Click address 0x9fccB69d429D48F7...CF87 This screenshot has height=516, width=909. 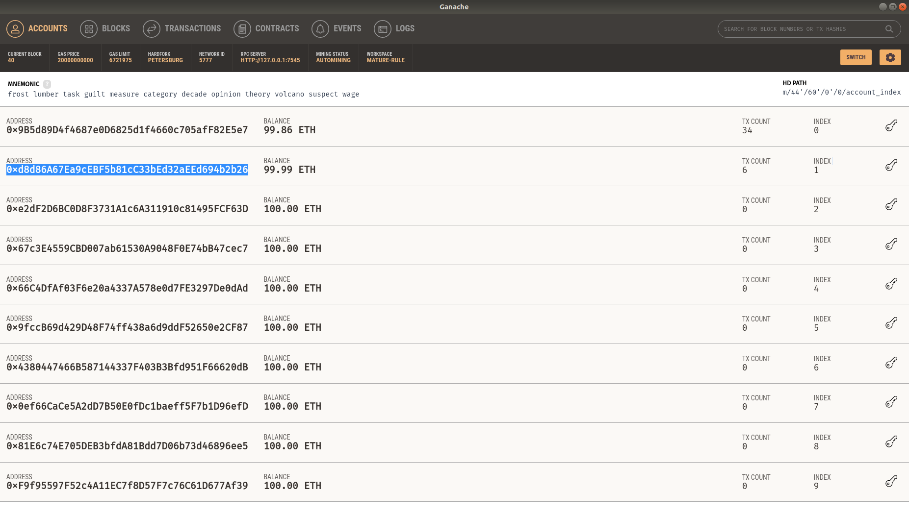pos(127,327)
